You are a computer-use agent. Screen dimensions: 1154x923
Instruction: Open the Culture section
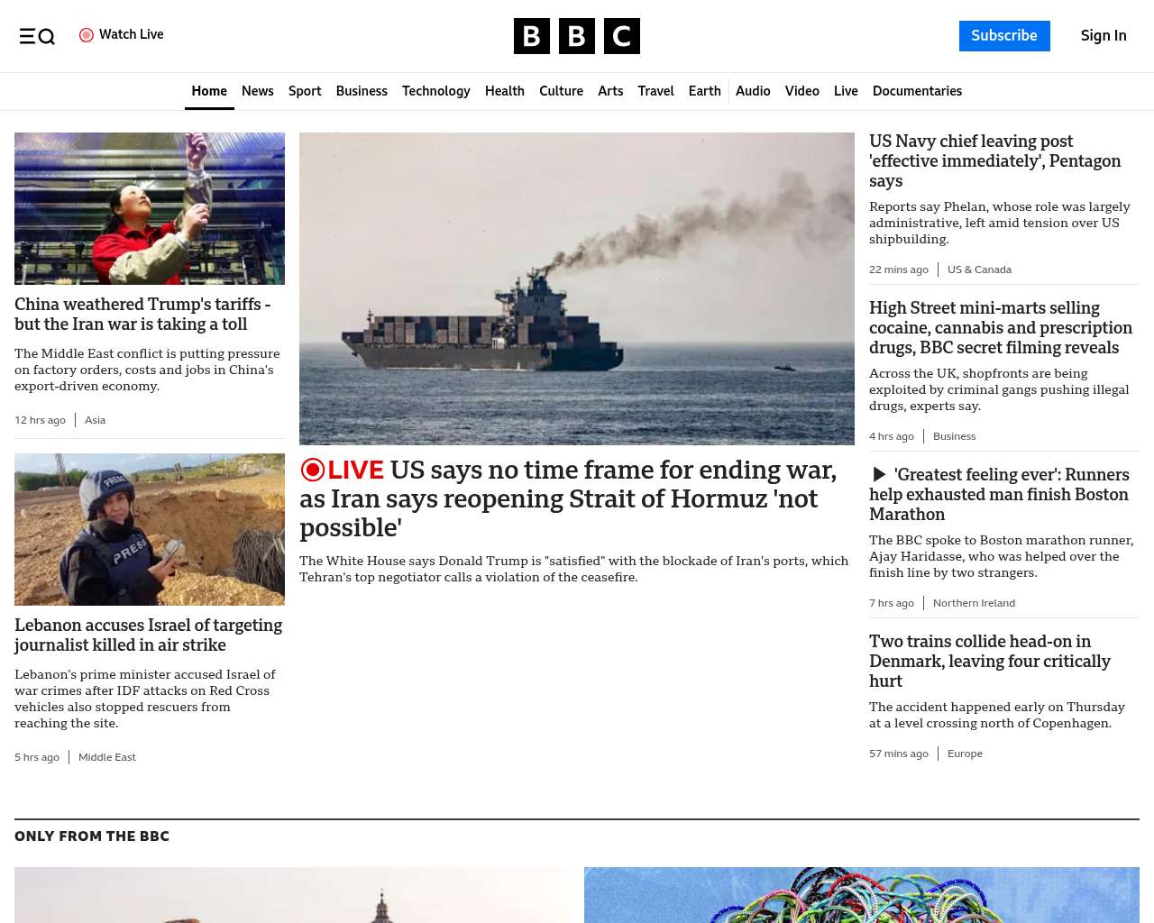(561, 91)
